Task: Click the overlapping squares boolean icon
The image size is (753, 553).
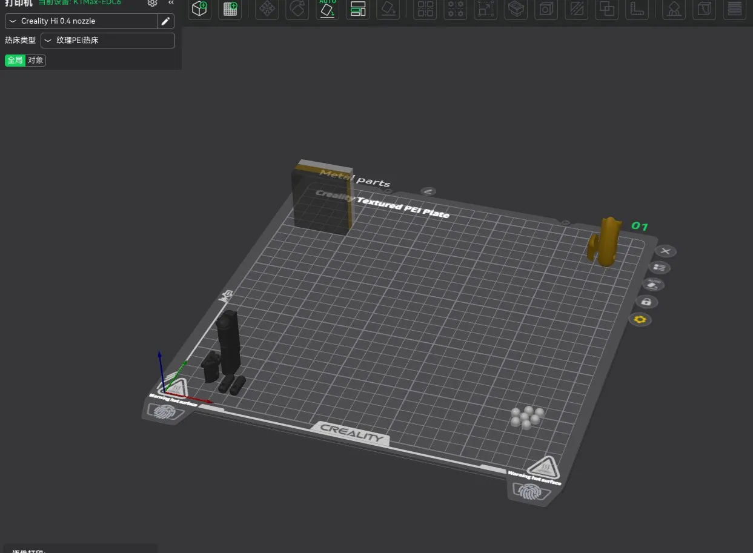Action: 606,8
